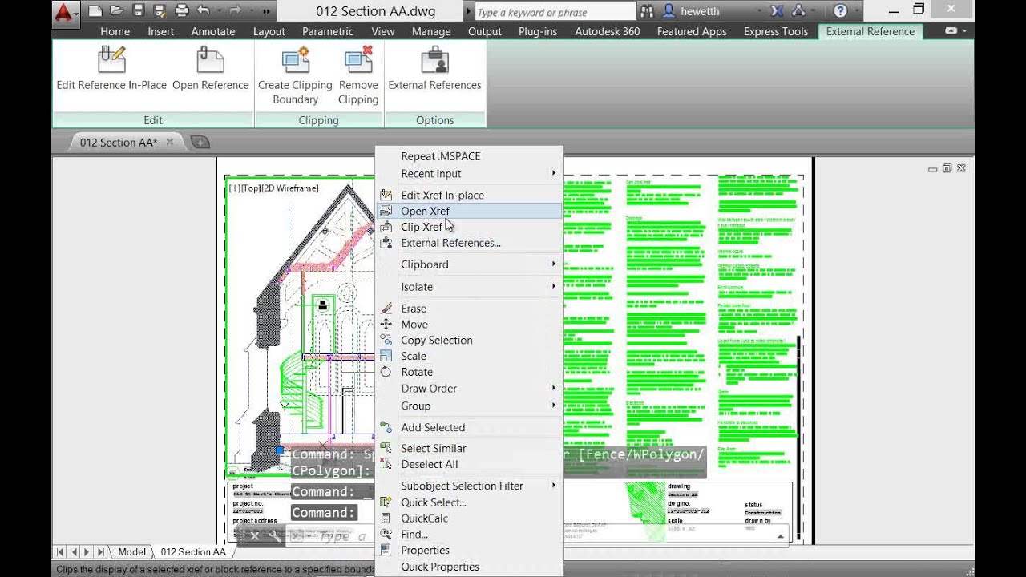Expand the Help dropdown arrow
This screenshot has width=1026, height=577.
(856, 11)
